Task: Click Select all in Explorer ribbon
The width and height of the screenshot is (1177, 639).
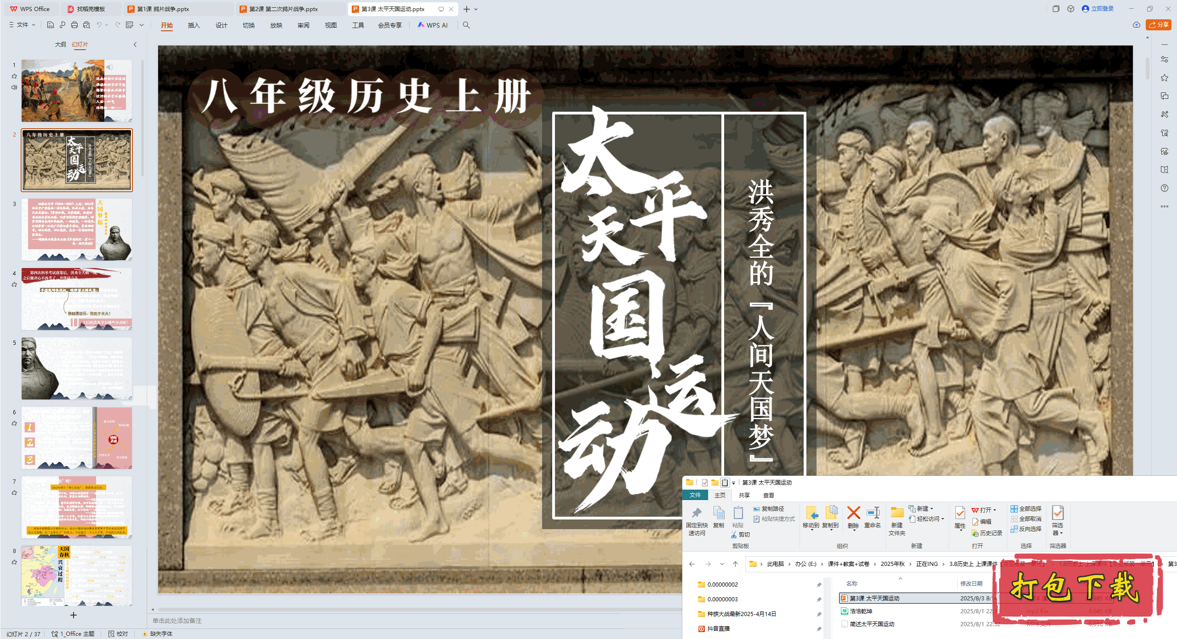Action: point(1026,509)
